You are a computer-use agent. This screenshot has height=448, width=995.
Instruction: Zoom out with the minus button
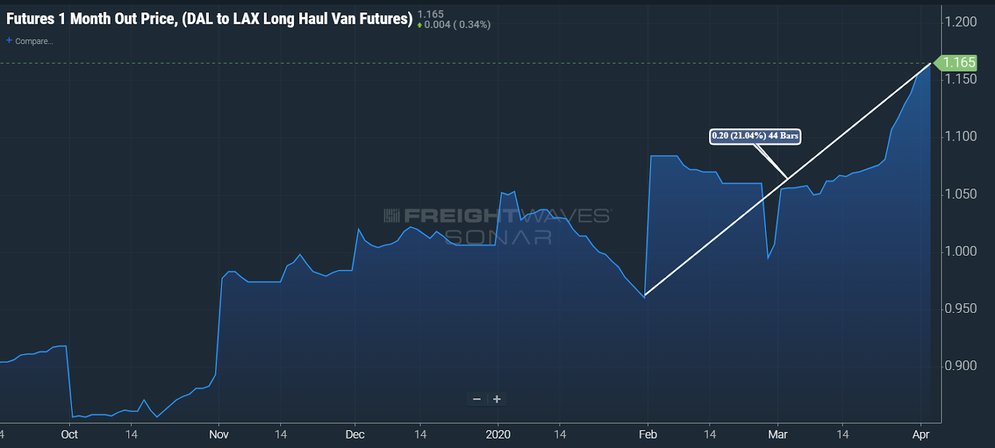477,399
